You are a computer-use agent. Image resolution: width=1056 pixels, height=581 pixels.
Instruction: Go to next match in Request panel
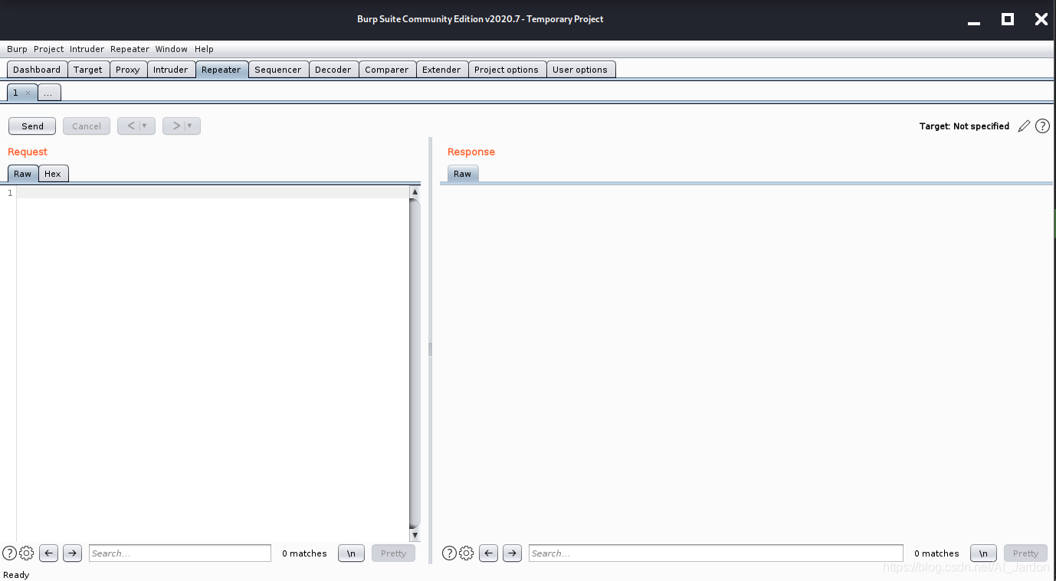[72, 553]
